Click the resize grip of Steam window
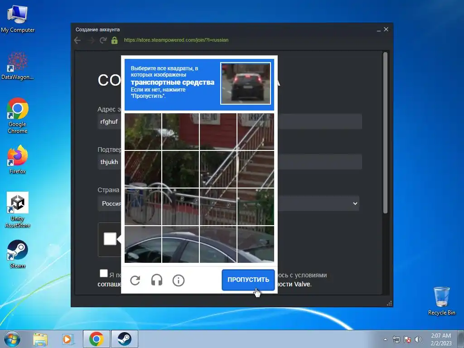Viewport: 464px width, 348px height. tap(389, 303)
